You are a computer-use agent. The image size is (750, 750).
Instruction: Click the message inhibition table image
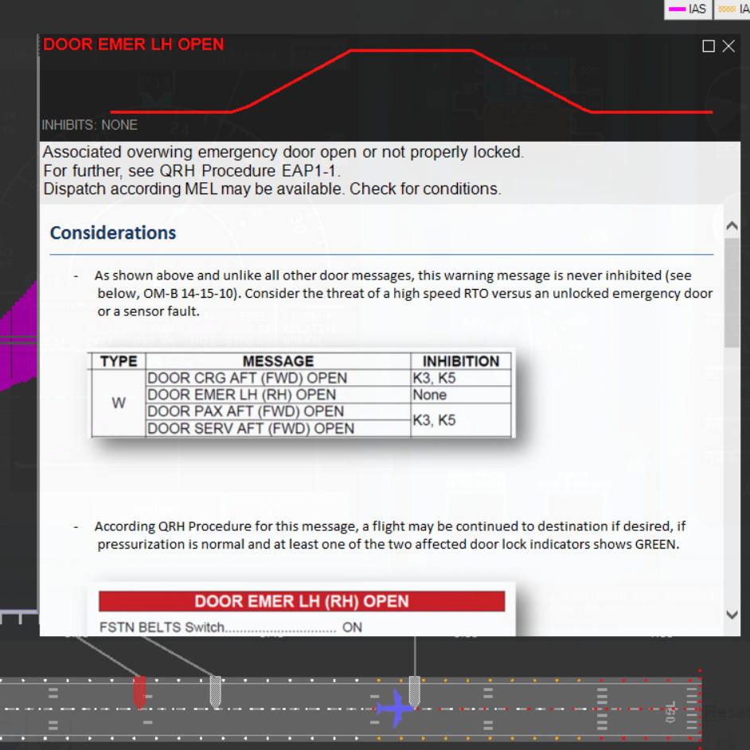[301, 394]
